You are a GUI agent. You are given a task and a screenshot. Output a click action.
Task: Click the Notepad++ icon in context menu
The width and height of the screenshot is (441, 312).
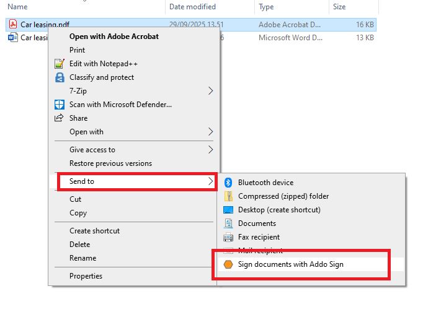click(60, 64)
